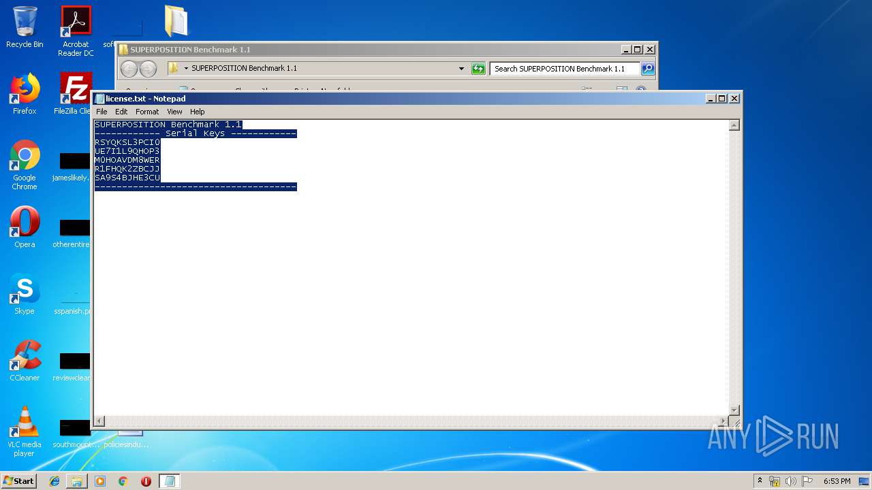Switch to Notepad taskbar button

170,481
